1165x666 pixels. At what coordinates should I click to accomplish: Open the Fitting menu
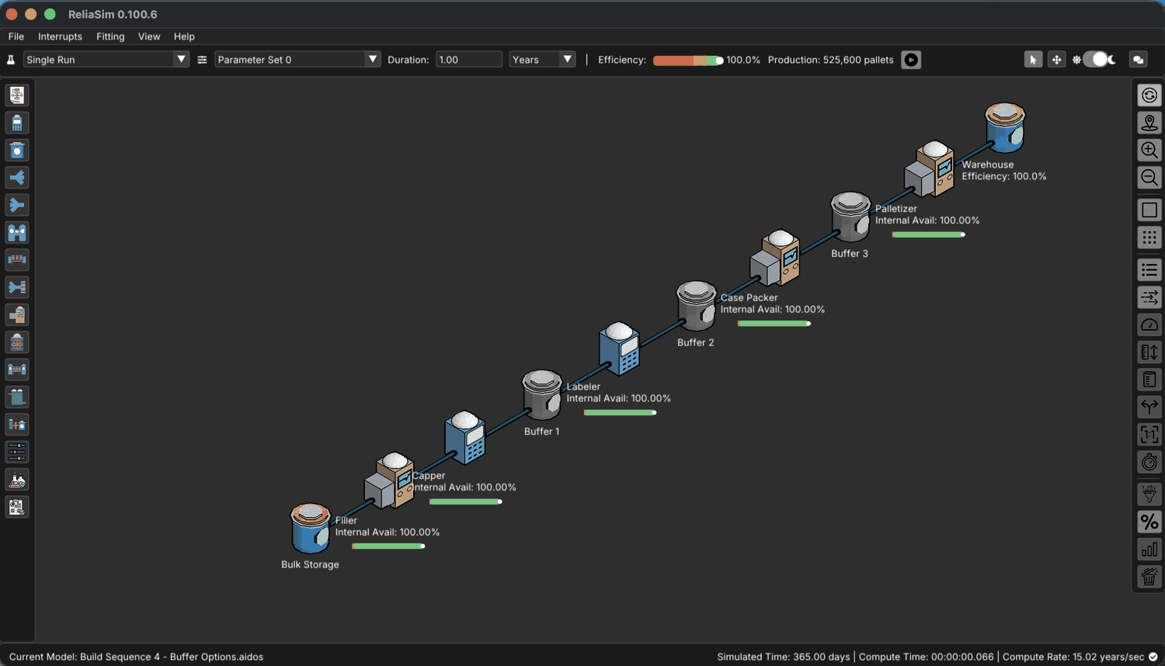coord(110,36)
